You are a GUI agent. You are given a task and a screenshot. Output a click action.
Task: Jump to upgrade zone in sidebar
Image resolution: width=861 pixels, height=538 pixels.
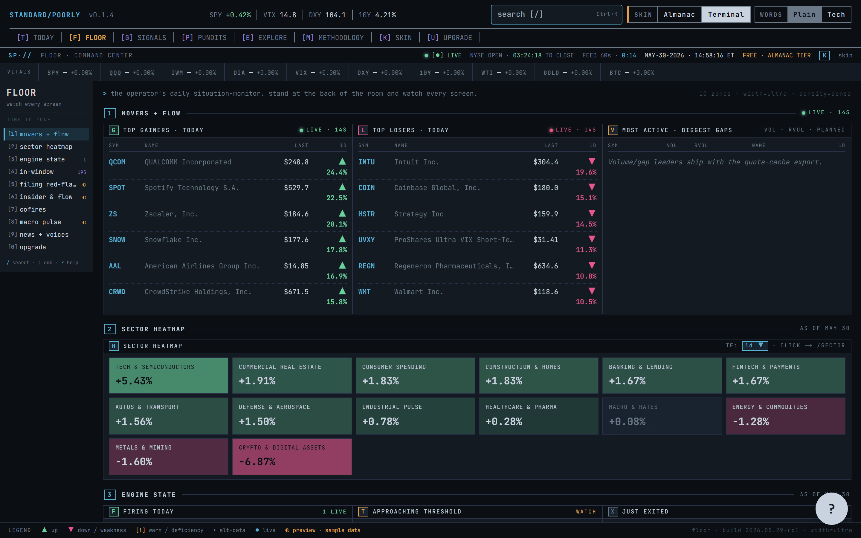[x=46, y=247]
